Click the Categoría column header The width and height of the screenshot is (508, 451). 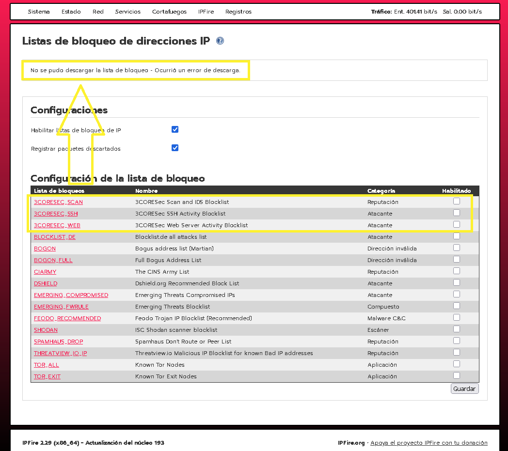[x=381, y=191]
